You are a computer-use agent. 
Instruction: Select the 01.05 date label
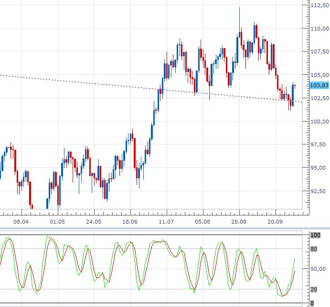pos(57,222)
